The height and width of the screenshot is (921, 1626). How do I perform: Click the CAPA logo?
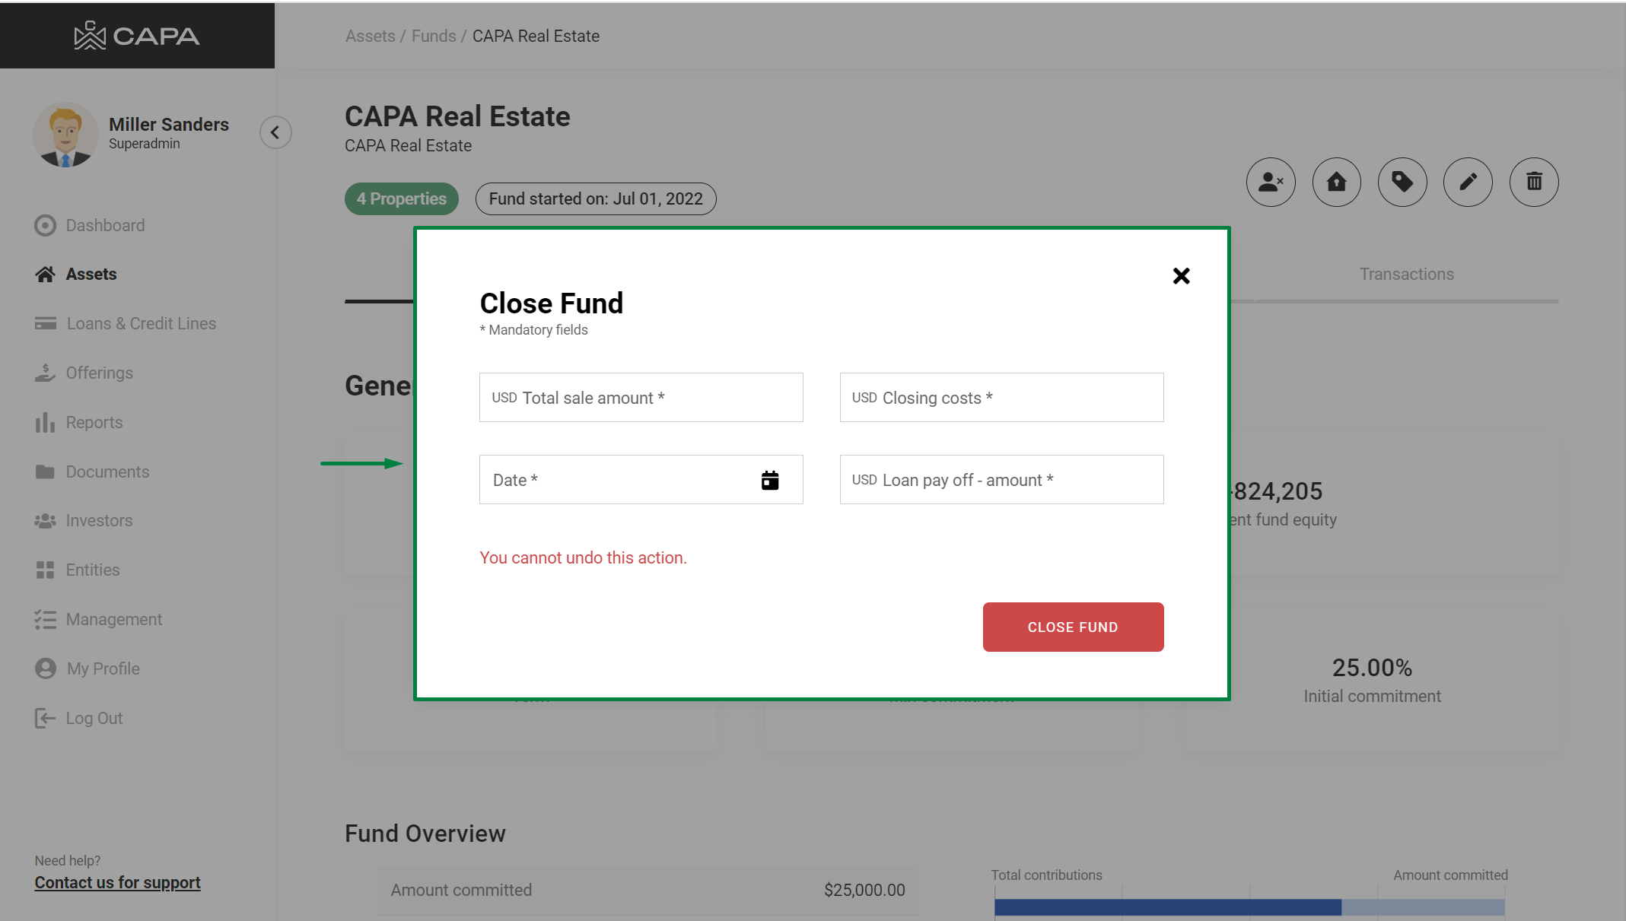[x=137, y=36]
